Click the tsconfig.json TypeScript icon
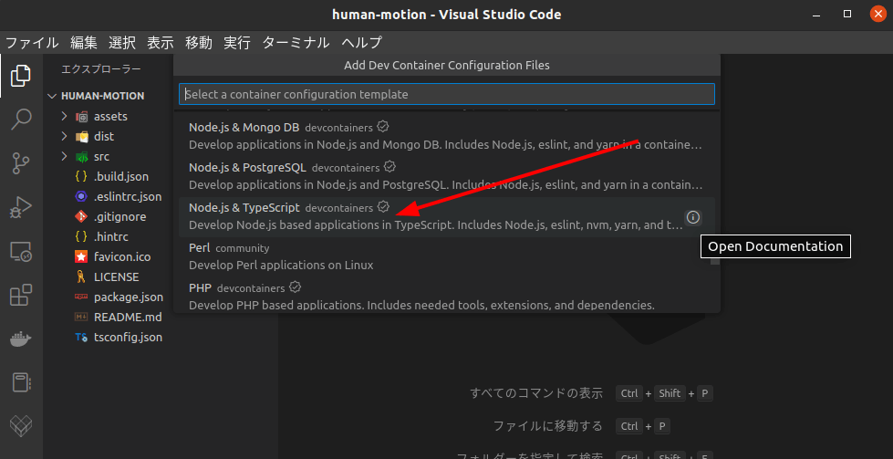Screen dimensions: 893x459 coord(81,337)
